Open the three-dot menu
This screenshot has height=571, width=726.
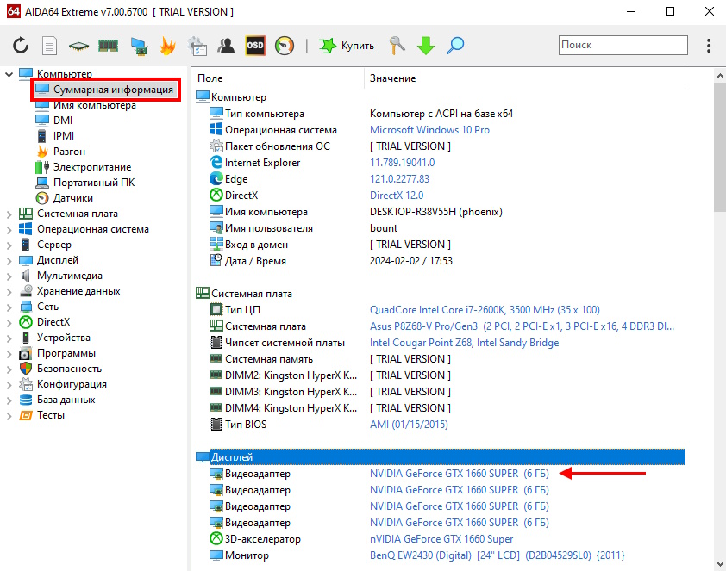point(709,46)
